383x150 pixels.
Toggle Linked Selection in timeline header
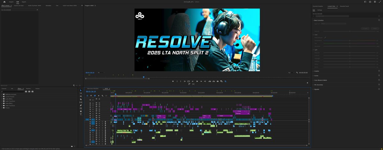point(95,96)
